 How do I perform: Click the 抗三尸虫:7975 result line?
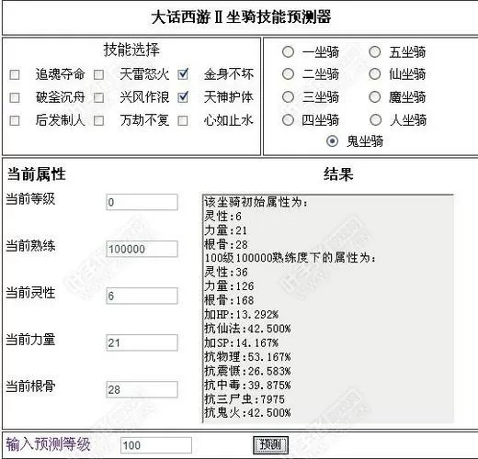click(x=245, y=399)
